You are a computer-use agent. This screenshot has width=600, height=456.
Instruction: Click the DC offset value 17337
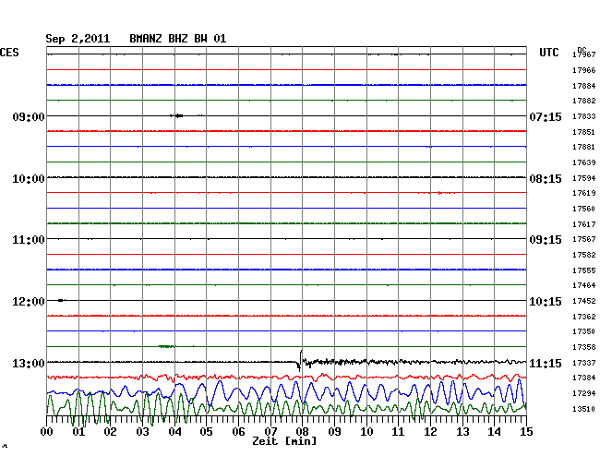pos(584,363)
